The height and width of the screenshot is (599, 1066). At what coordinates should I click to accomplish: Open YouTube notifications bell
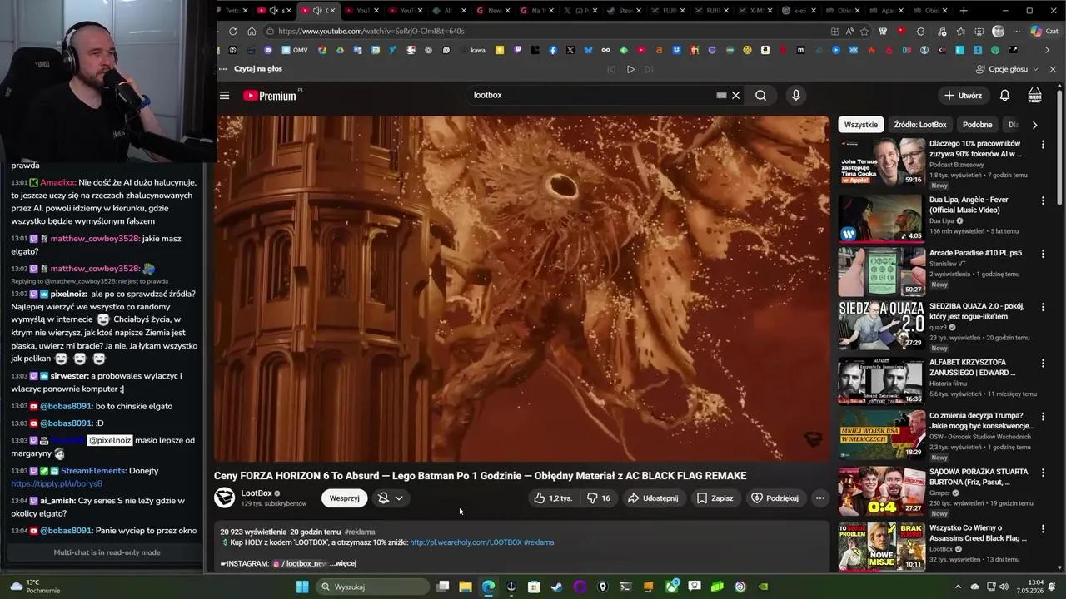point(1004,95)
